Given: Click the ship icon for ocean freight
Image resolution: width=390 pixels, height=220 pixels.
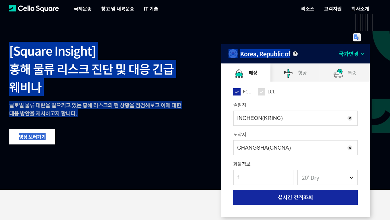Looking at the screenshot, I should pyautogui.click(x=239, y=73).
